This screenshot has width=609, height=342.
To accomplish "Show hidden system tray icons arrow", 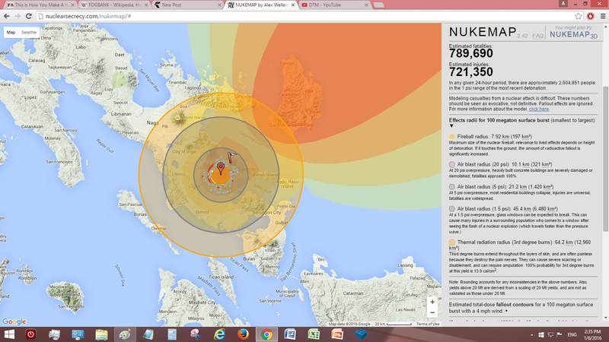I will point(531,334).
